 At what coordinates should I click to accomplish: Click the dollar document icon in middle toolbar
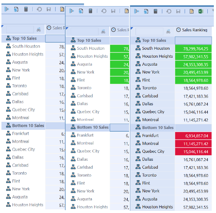(81, 11)
